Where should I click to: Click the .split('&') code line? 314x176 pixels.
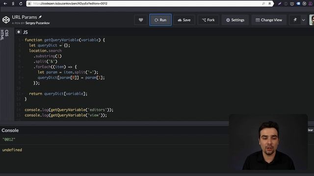(x=45, y=62)
